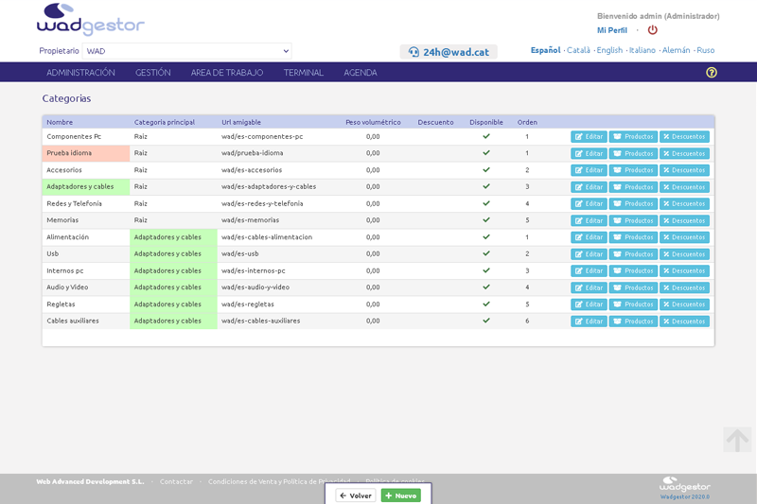Viewport: 757px width, 504px height.
Task: Edit the Componentes Pc category
Action: (x=589, y=137)
